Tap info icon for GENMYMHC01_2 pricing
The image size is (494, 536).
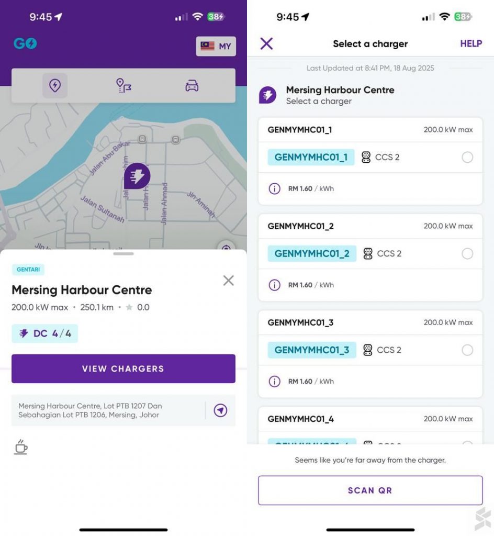point(274,285)
